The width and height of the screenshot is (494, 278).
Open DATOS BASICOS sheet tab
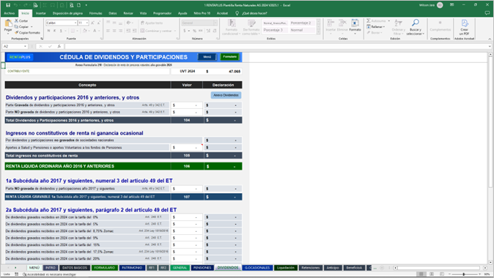pos(74,268)
